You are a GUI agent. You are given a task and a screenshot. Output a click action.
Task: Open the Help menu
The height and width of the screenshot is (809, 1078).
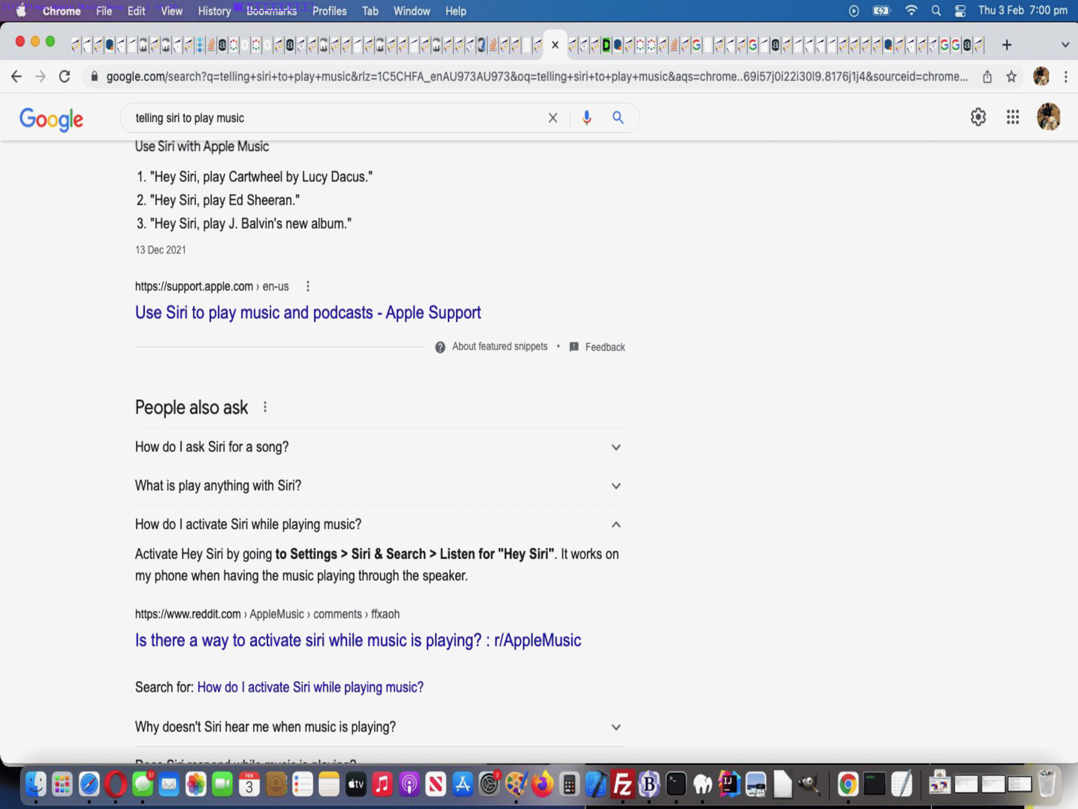(x=456, y=11)
